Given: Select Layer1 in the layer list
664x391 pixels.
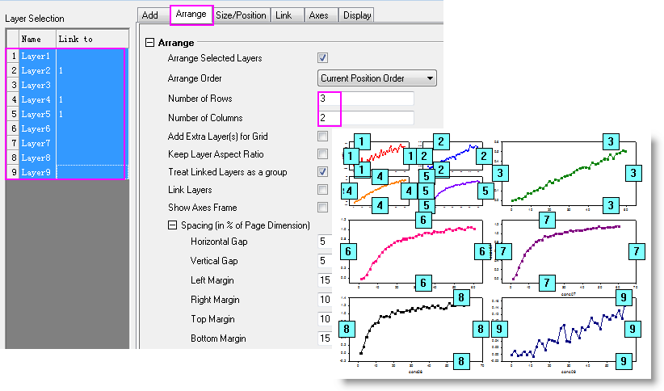Looking at the screenshot, I should 36,57.
